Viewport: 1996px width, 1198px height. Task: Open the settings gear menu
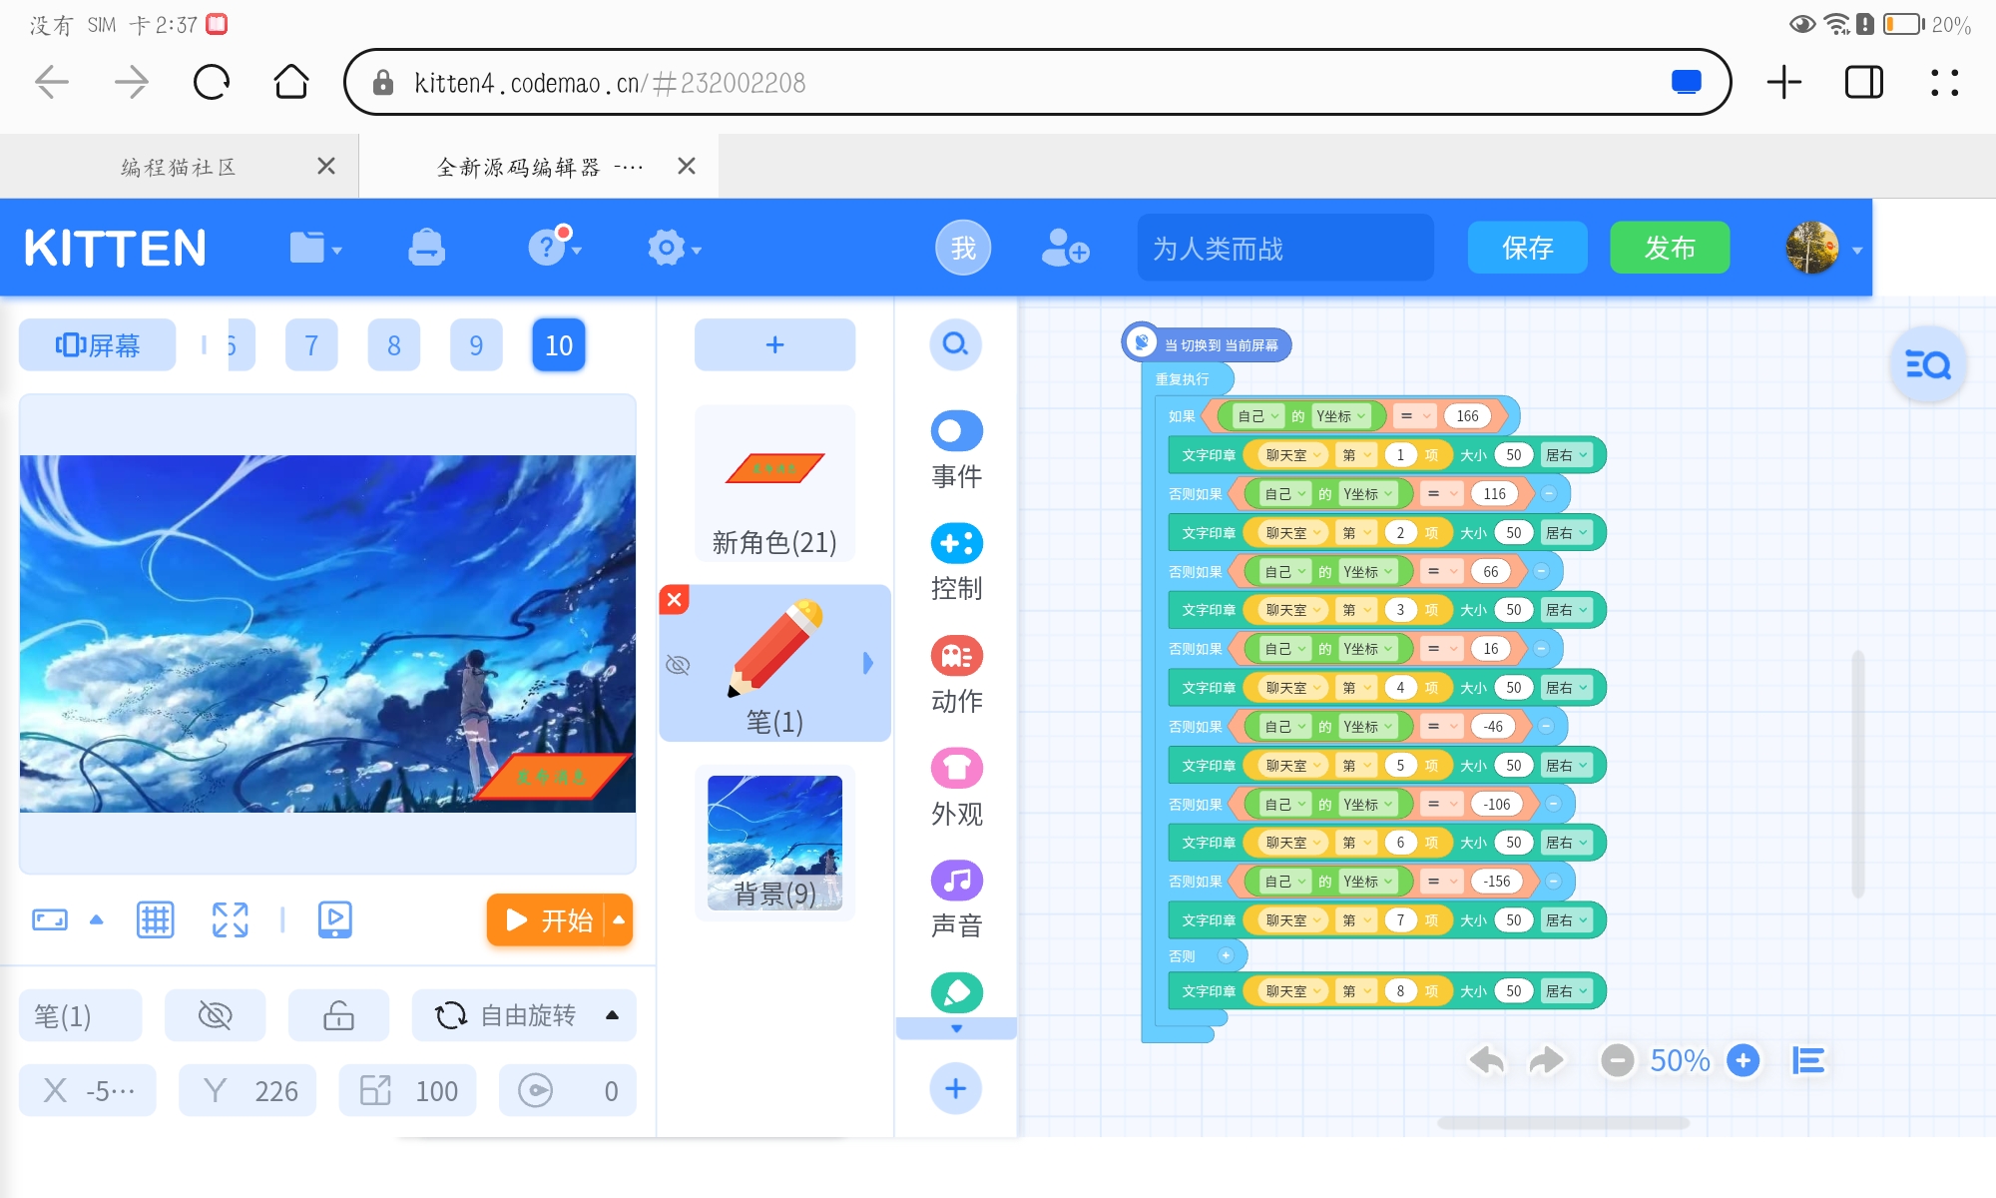click(674, 248)
